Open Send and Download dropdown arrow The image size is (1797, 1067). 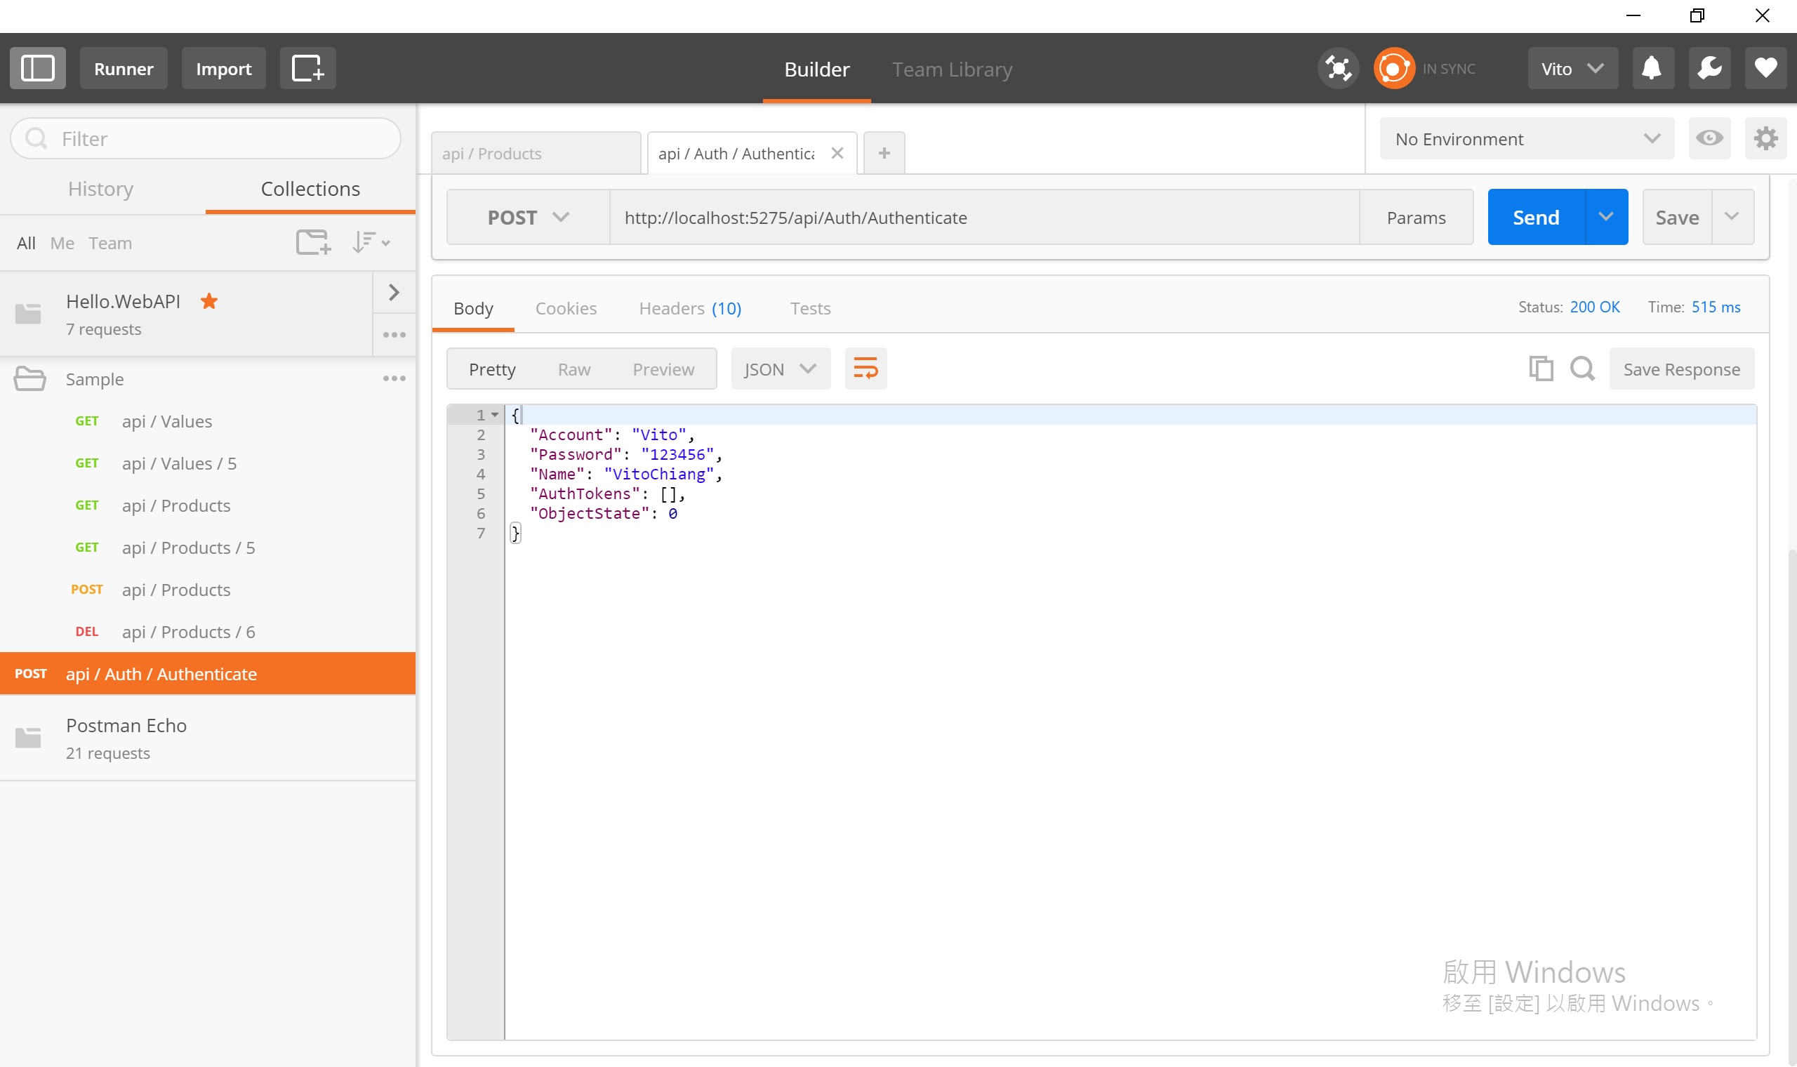tap(1607, 217)
